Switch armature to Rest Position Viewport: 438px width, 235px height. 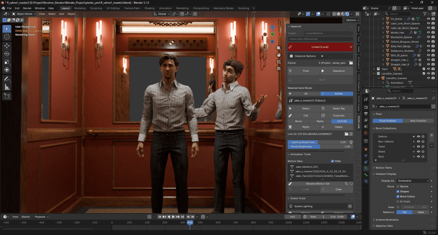418,121
